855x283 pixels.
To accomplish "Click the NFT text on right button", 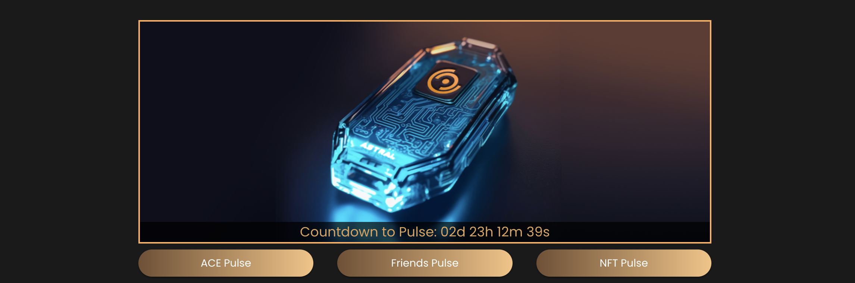I will coord(609,263).
